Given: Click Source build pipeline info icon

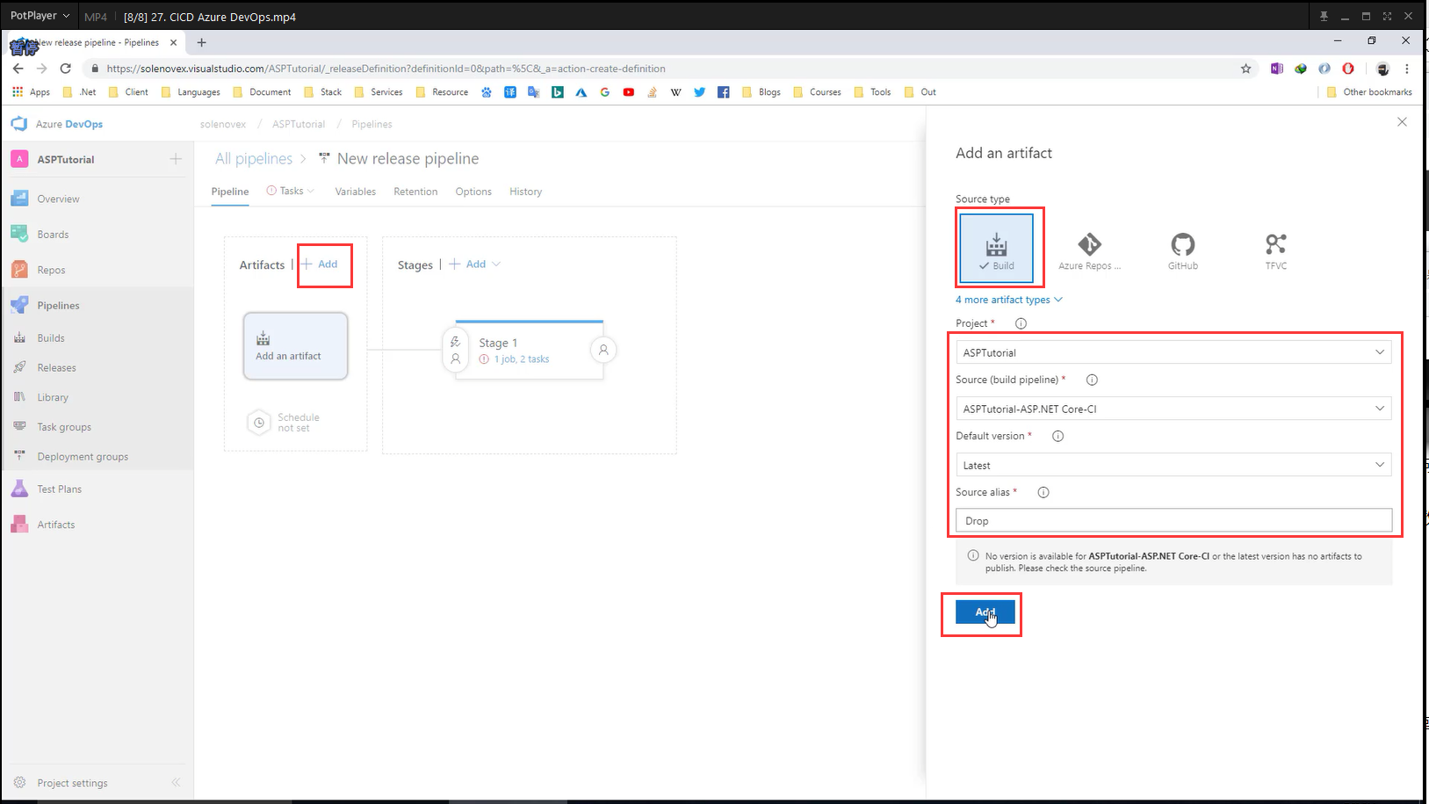Looking at the screenshot, I should 1092,380.
